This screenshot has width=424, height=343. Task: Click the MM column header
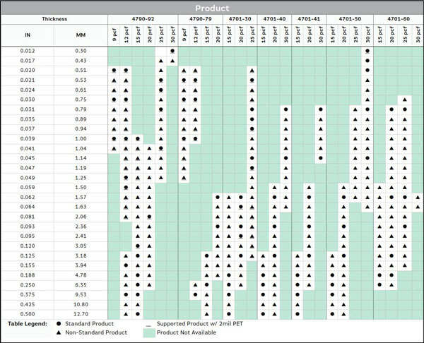[81, 35]
